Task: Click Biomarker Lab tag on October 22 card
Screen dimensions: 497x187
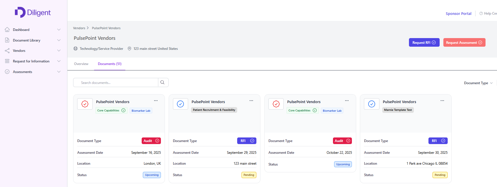Action: click(332, 111)
